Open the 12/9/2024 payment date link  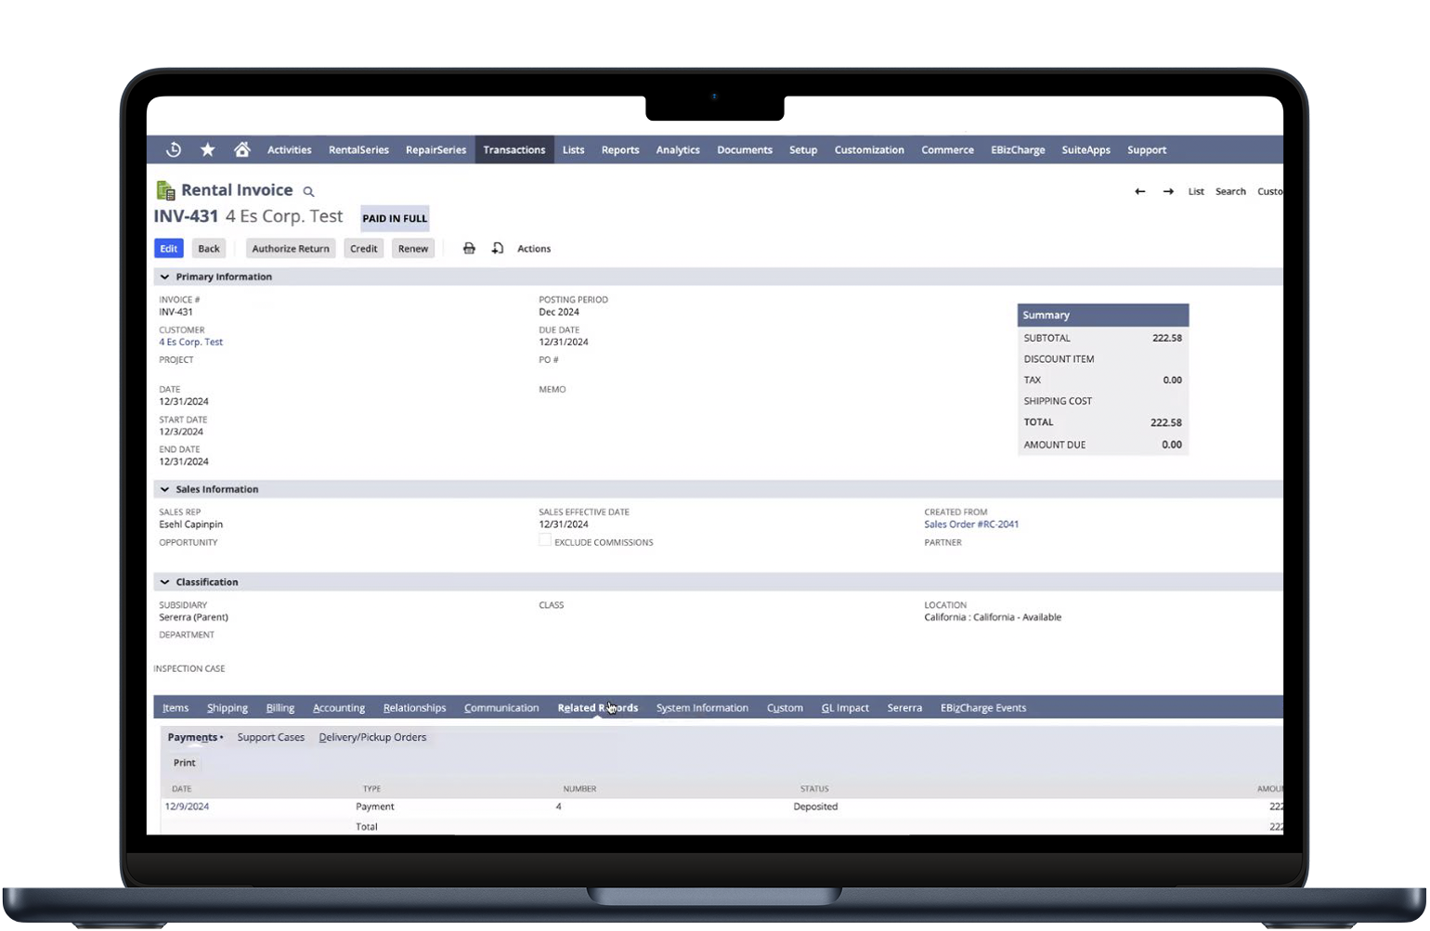(x=187, y=807)
